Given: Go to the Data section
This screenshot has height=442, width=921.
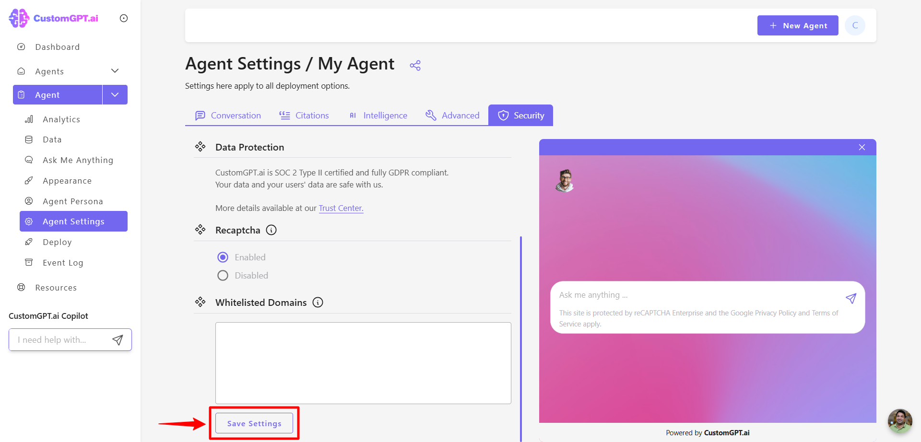Looking at the screenshot, I should tap(52, 140).
